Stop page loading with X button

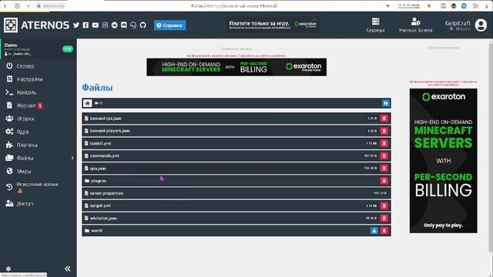coord(29,5)
